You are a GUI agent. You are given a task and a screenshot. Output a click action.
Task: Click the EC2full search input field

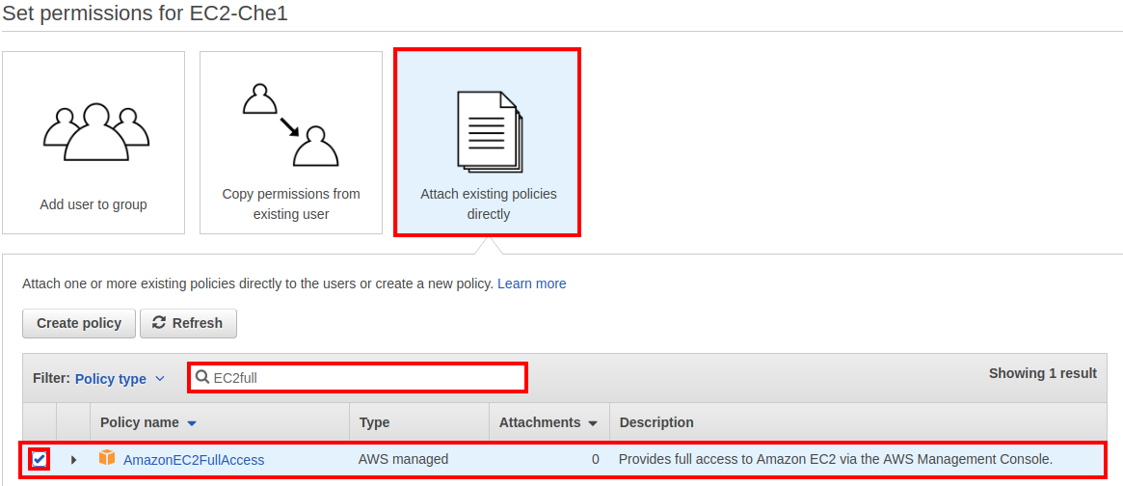point(358,378)
